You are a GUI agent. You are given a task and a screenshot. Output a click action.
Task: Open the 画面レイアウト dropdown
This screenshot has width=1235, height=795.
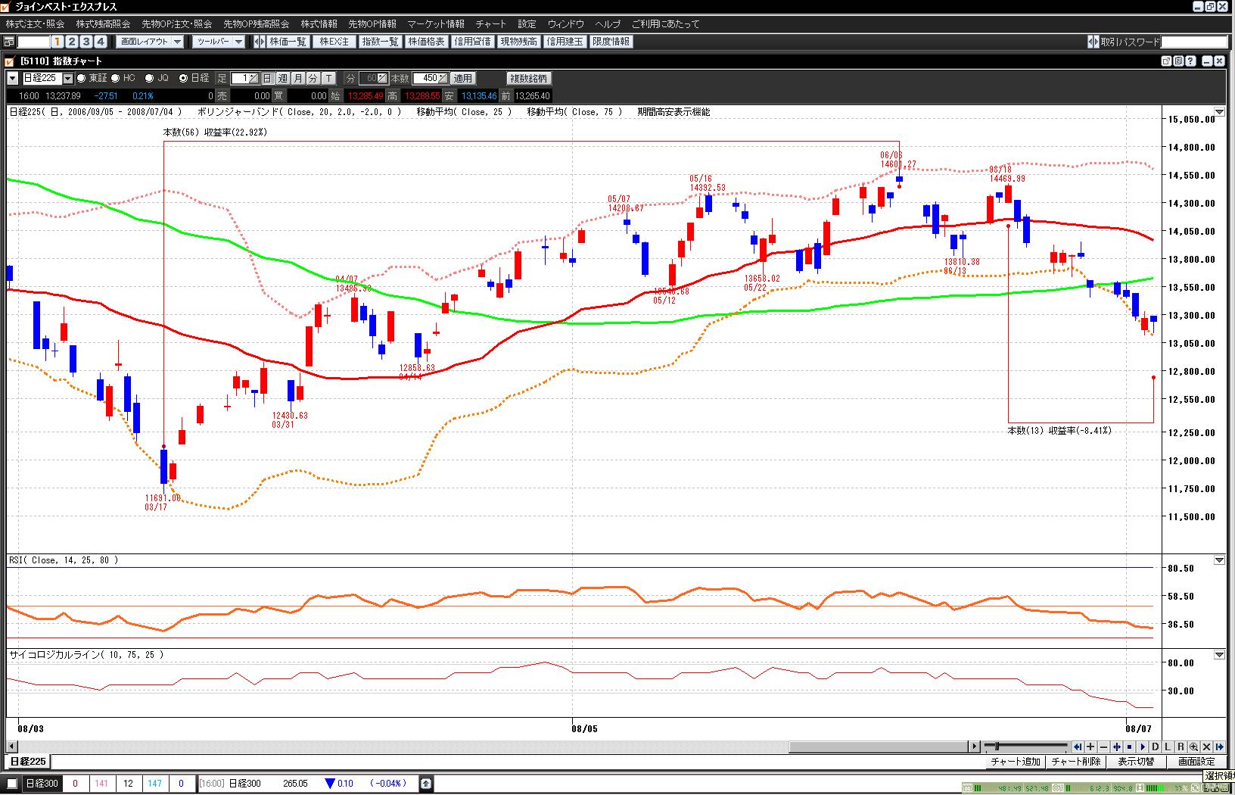tap(151, 42)
